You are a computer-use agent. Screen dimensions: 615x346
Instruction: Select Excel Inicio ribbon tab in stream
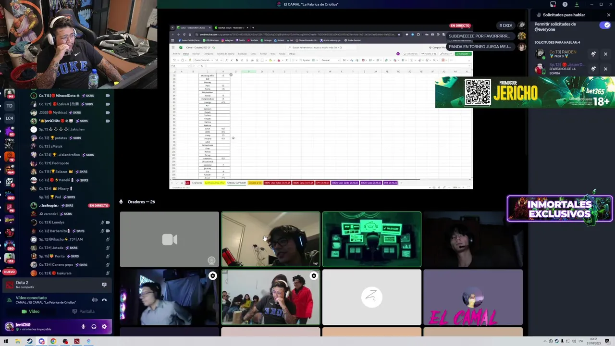[x=186, y=54]
